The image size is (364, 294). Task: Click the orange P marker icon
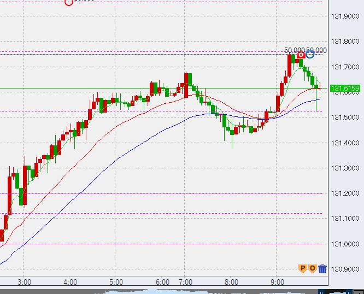[x=302, y=268]
